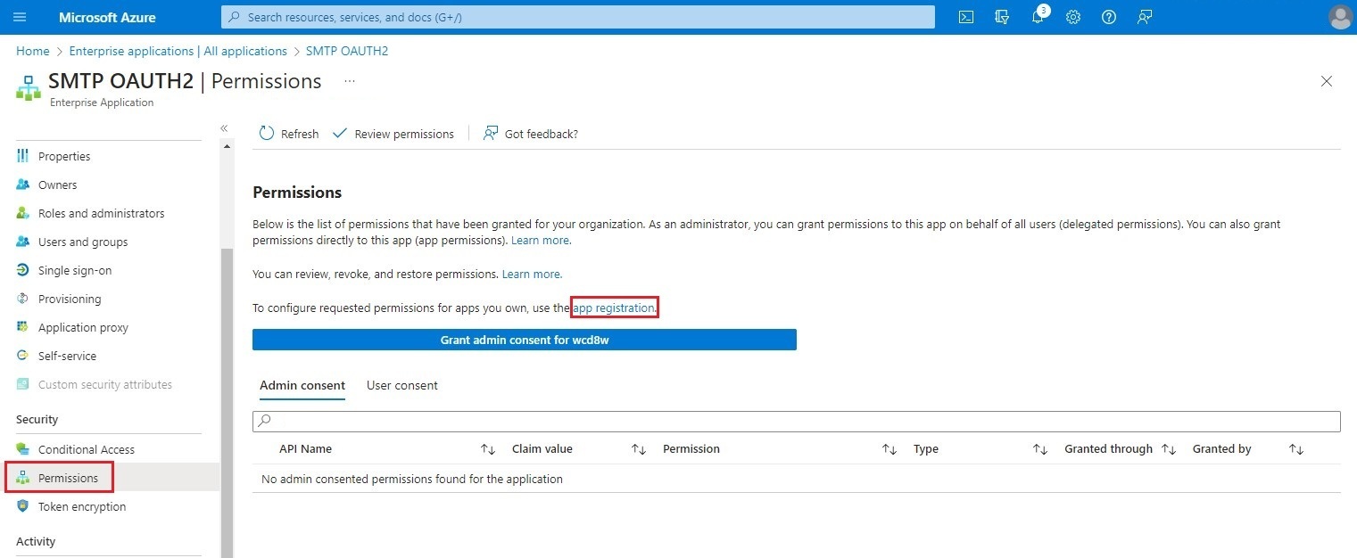The image size is (1357, 558).
Task: Click Grant admin consent for wcd8w
Action: (x=525, y=340)
